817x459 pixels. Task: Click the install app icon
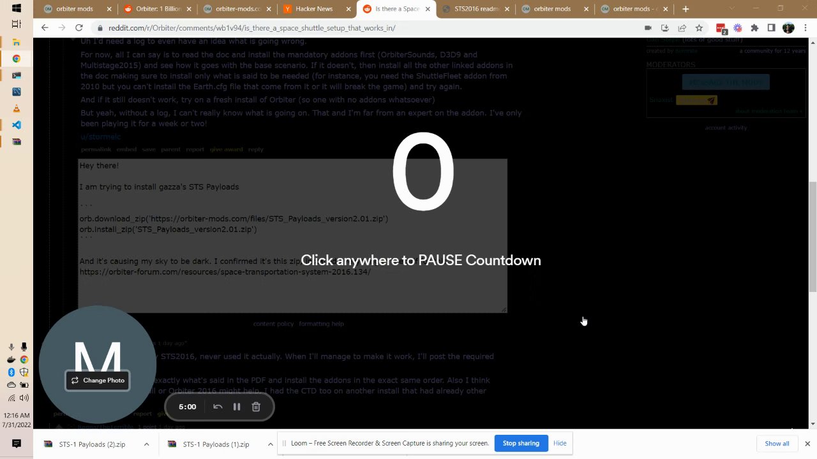(x=664, y=28)
